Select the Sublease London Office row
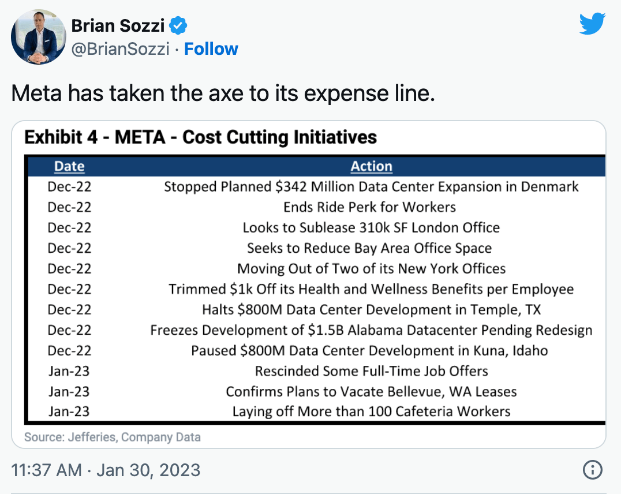 click(316, 228)
